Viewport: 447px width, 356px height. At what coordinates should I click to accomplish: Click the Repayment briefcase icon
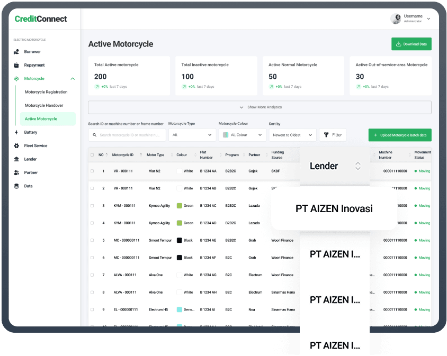tap(17, 65)
